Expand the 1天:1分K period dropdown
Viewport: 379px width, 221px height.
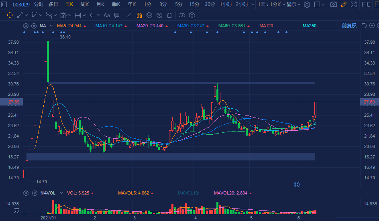pyautogui.click(x=271, y=4)
